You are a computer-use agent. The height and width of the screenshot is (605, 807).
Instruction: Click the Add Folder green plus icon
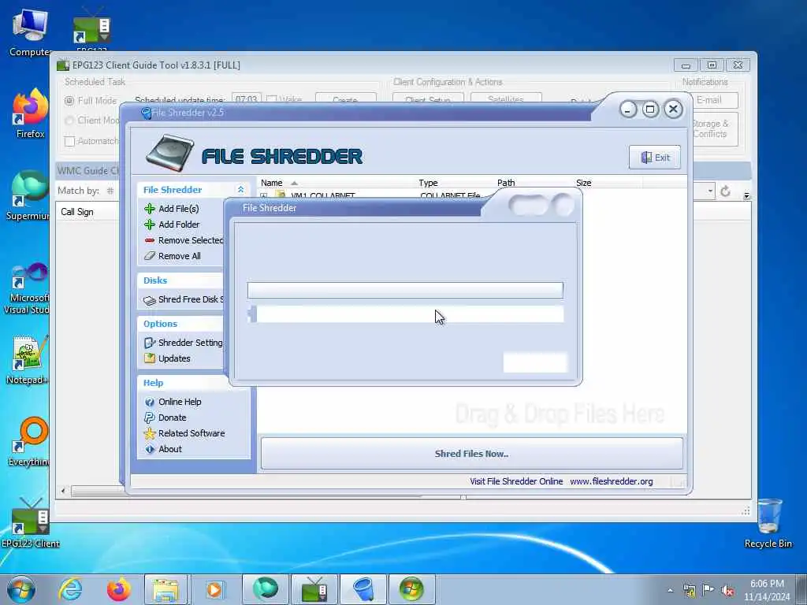pyautogui.click(x=150, y=225)
